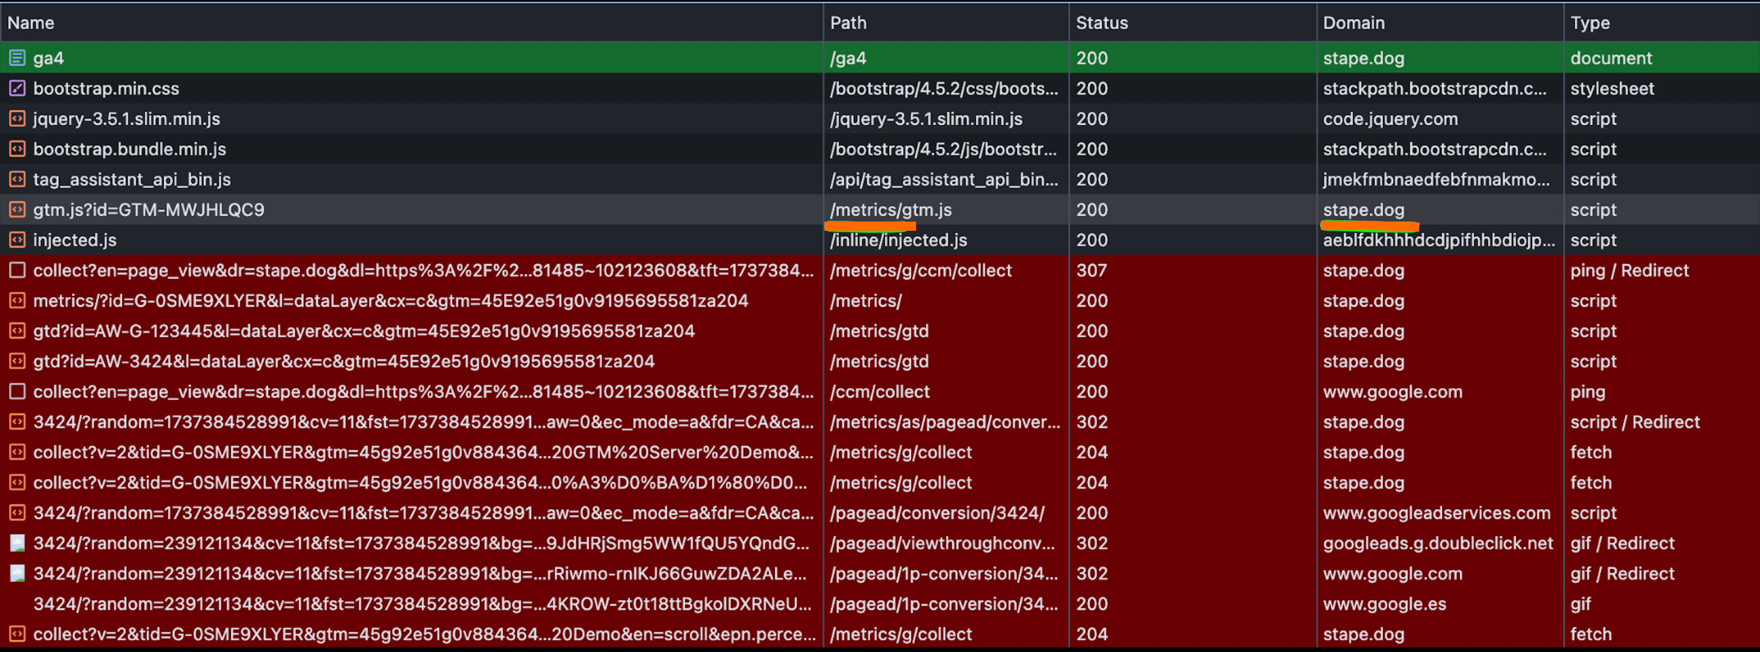The image size is (1760, 652).
Task: Click the script icon on the /metrics/as/pagead row
Action: [x=17, y=422]
